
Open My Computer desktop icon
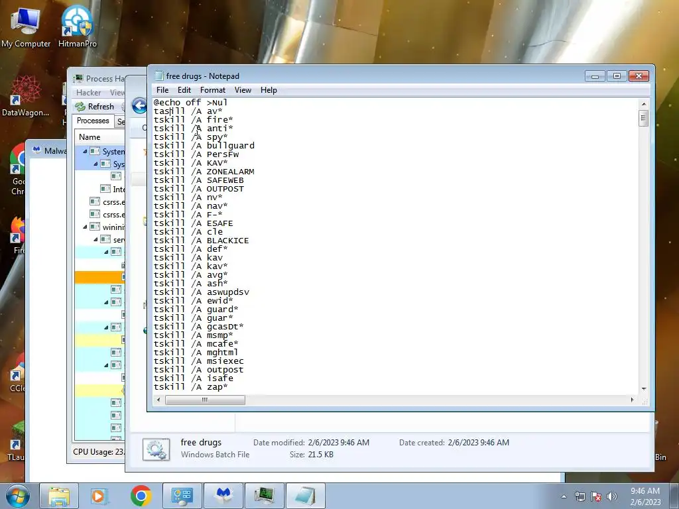(26, 27)
